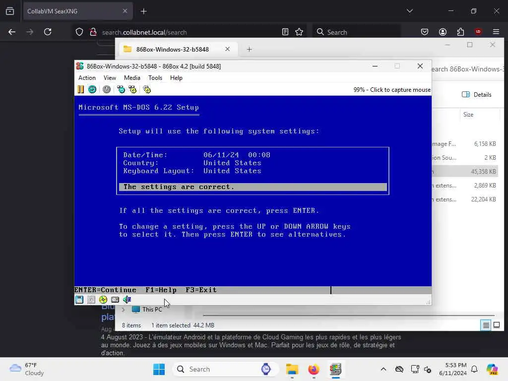Open 86Box machine settings gear icon
The image size is (508, 381).
(147, 89)
